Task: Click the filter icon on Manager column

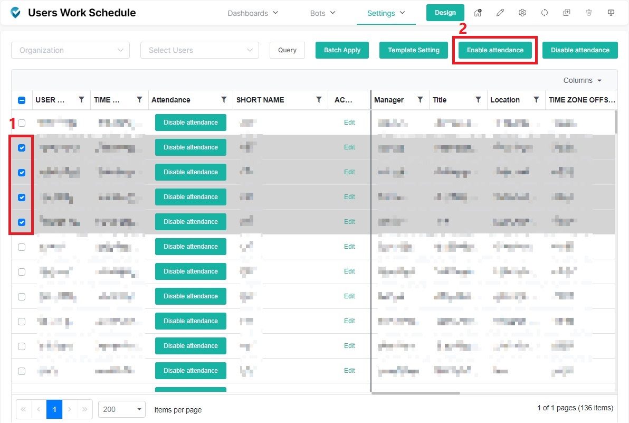Action: point(420,100)
